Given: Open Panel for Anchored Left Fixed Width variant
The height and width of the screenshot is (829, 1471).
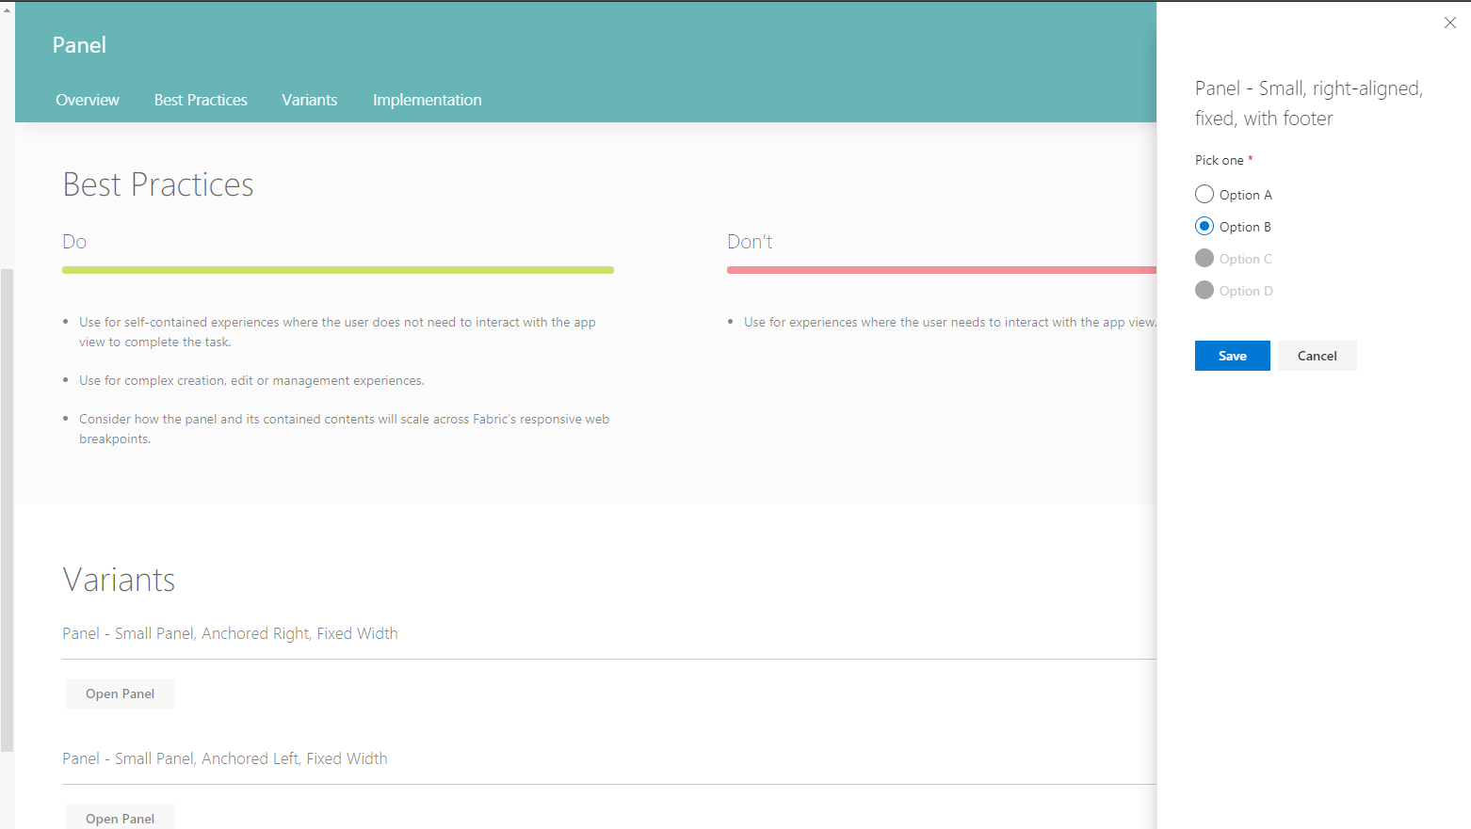Looking at the screenshot, I should 120,816.
